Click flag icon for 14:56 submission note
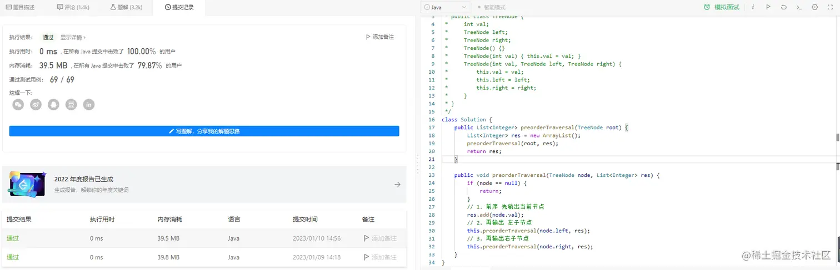Viewport: 840px width, 270px height. click(366, 238)
